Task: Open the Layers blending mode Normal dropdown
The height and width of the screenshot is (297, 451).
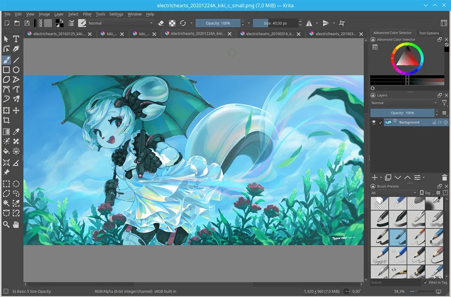Action: (404, 103)
